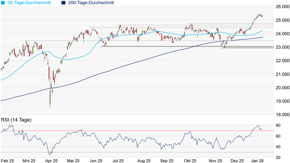Click the light blue 38-Tage-Durchschnitt legend swatch
290x163 pixels.
pyautogui.click(x=2, y=3)
